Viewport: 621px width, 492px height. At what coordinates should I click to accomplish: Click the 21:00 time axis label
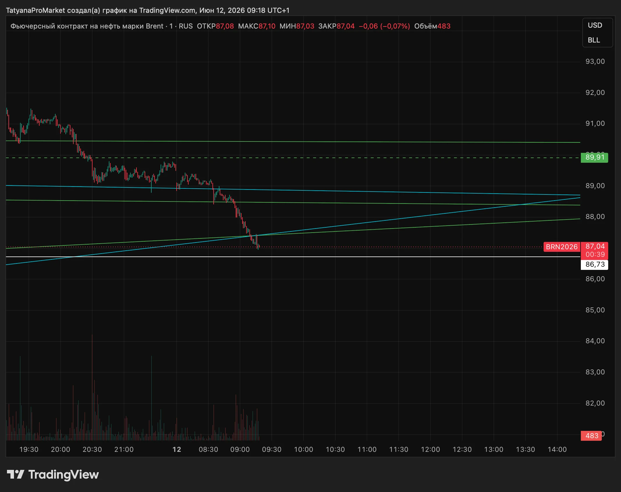coord(124,449)
